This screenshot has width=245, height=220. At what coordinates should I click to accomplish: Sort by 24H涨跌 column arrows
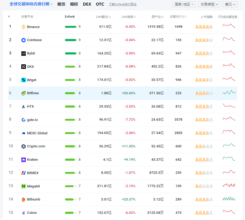[135, 17]
